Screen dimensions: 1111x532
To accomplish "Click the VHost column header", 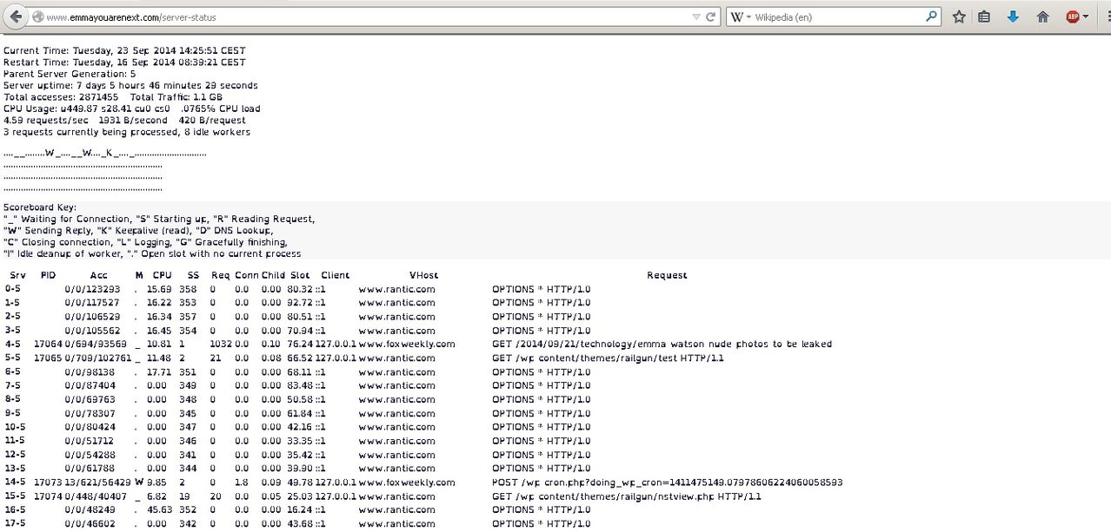I will (424, 275).
